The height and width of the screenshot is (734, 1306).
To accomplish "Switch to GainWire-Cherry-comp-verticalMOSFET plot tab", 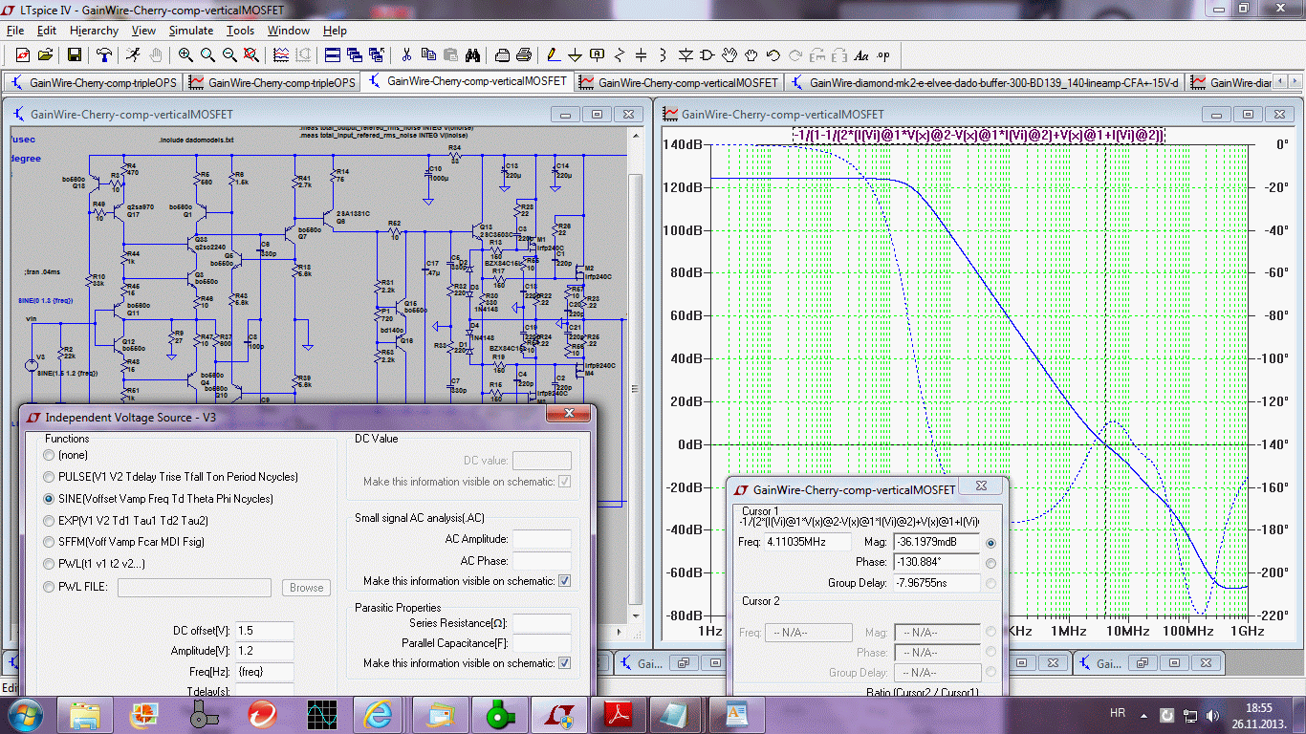I will click(x=681, y=82).
